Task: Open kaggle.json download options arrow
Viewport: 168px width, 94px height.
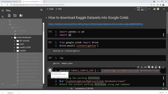Action: click(x=19, y=93)
